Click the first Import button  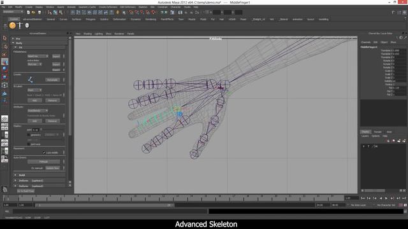click(x=56, y=56)
